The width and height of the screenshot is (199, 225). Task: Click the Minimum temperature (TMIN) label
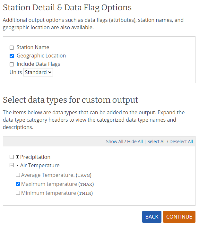(x=57, y=193)
